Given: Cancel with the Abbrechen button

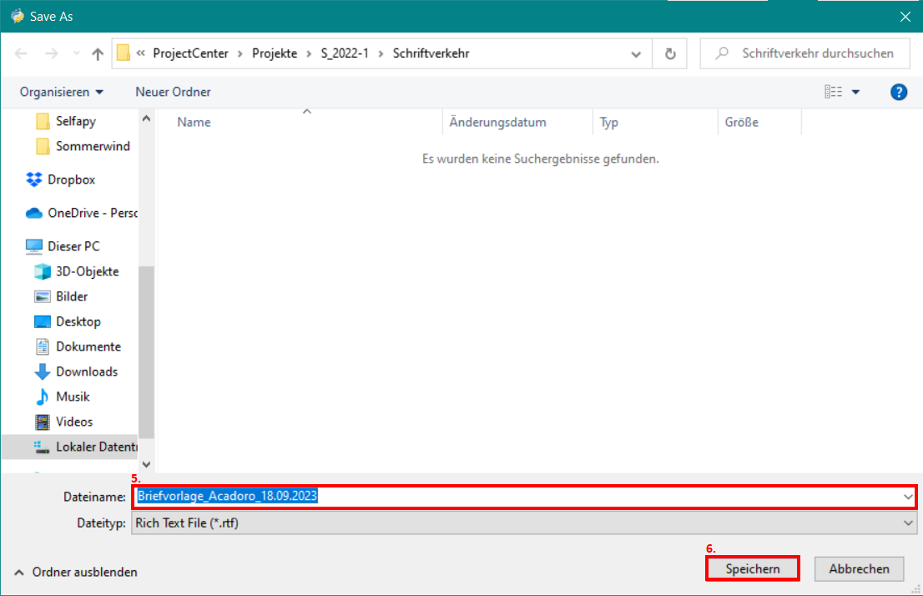Looking at the screenshot, I should coord(859,568).
